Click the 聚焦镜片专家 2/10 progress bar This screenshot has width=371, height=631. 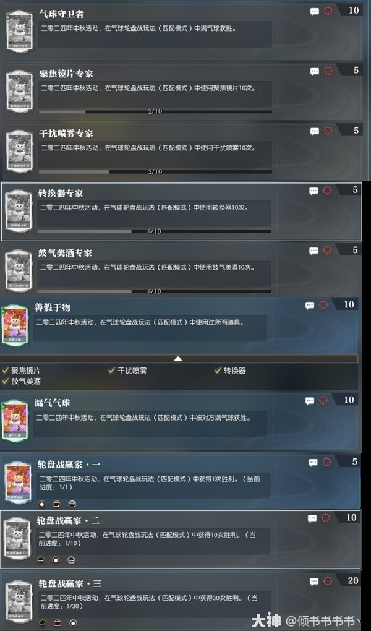155,111
